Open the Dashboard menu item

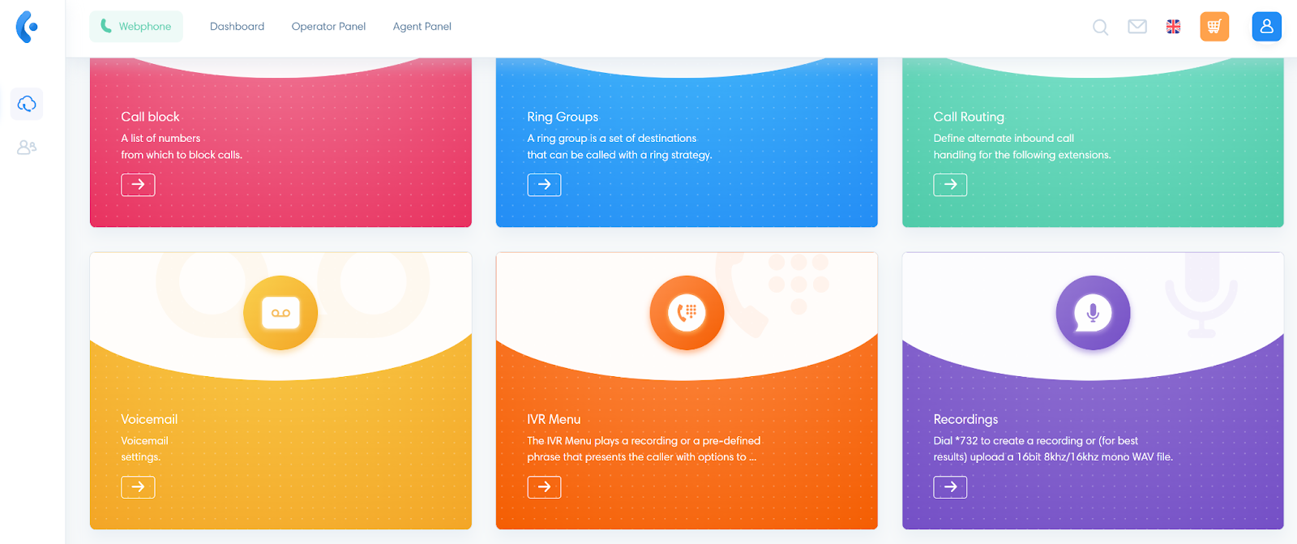click(x=237, y=27)
